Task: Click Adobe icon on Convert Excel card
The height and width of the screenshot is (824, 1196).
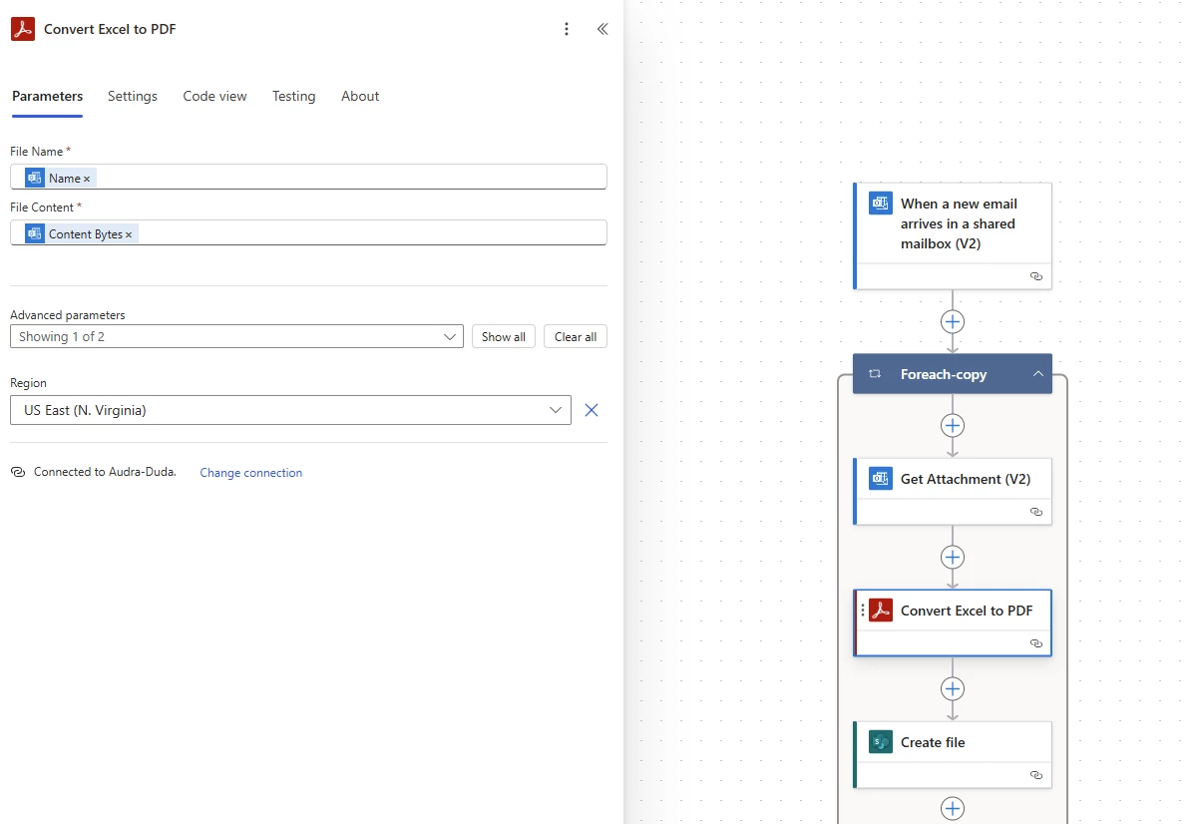Action: tap(881, 611)
